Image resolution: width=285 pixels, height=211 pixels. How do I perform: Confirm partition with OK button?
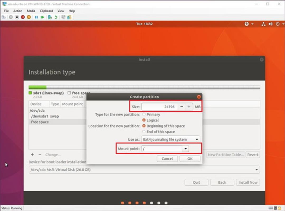pyautogui.click(x=190, y=159)
